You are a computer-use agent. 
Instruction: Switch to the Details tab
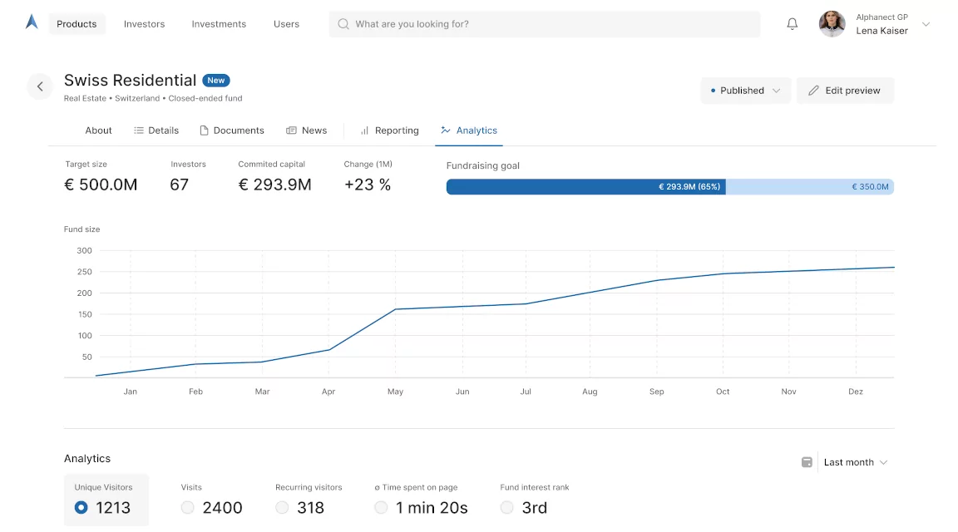(x=156, y=131)
